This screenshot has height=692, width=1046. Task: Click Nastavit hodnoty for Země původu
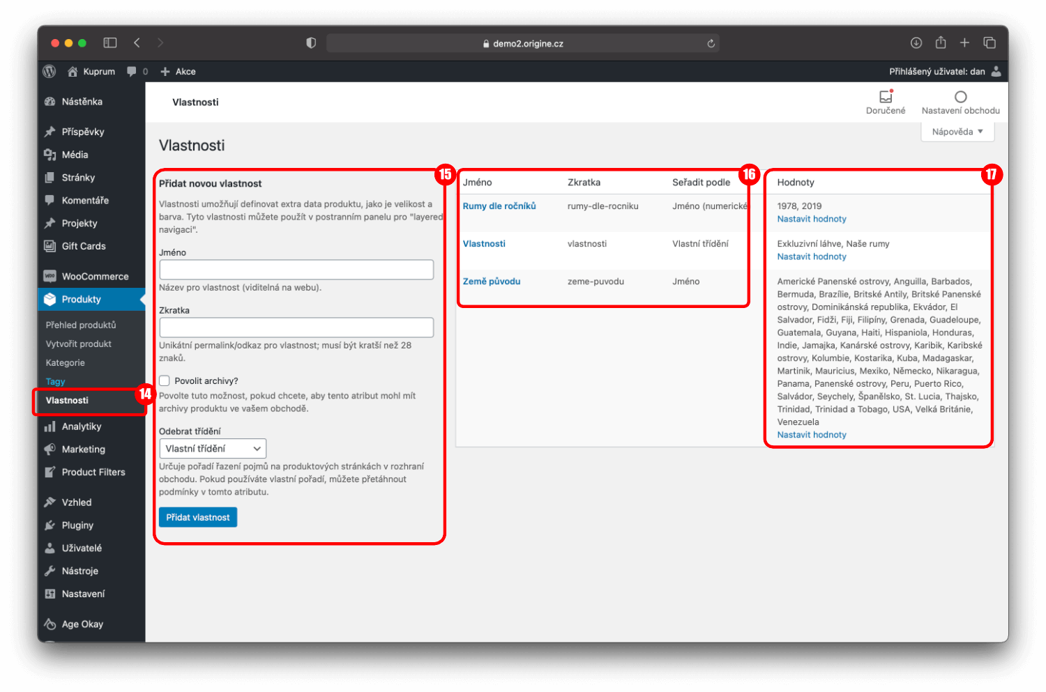812,435
